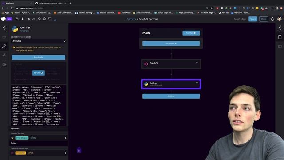Close the code_snippets GitHub tab
Viewport: 284px width, 160px height.
65,3
